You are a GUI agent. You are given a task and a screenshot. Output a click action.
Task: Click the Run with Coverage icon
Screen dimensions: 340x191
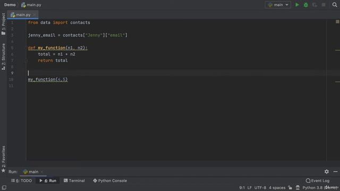coord(314,5)
